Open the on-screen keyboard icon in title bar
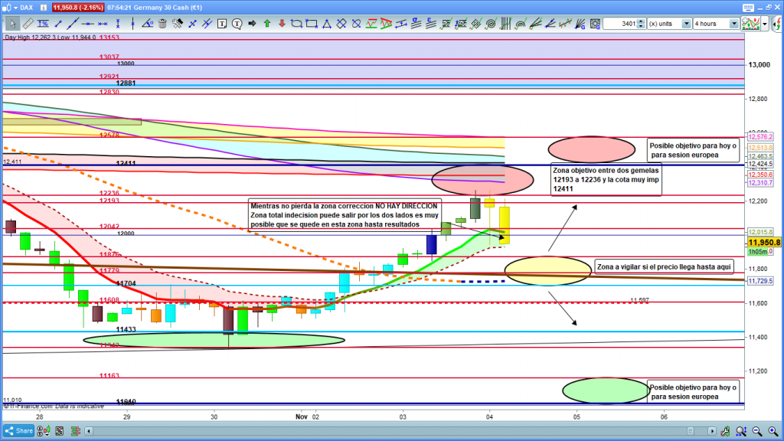 749,8
